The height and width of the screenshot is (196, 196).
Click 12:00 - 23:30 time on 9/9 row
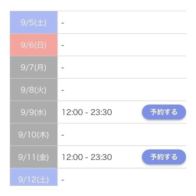(87, 112)
